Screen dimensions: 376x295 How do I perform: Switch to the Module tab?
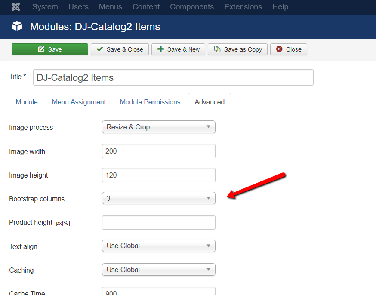point(27,102)
